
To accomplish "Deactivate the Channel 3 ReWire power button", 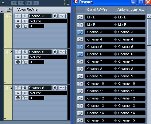I will tap(80, 32).
